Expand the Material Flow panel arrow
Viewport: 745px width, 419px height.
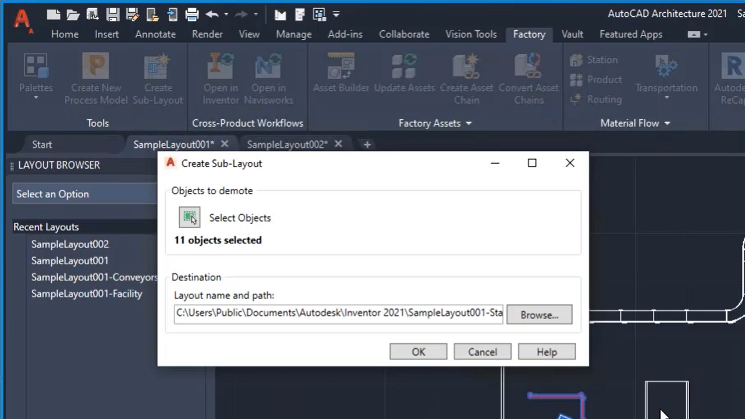coord(667,123)
